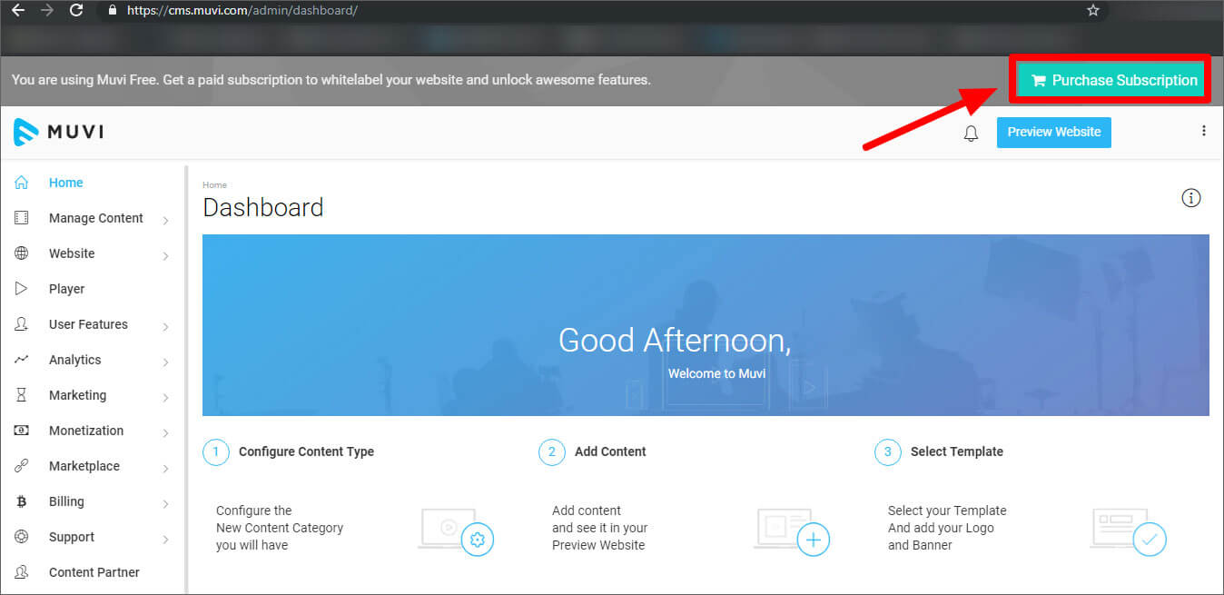Open the Configure Content Type step heading

[306, 451]
